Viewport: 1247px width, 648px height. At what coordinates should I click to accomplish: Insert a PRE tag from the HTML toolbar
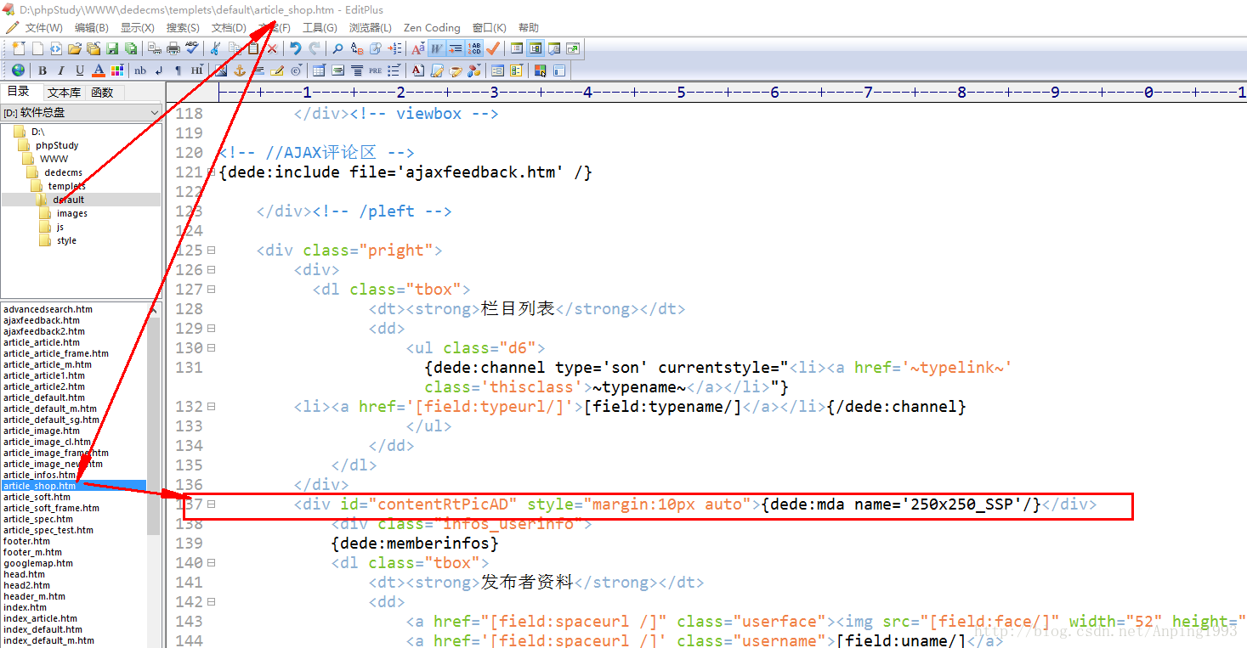tap(375, 70)
